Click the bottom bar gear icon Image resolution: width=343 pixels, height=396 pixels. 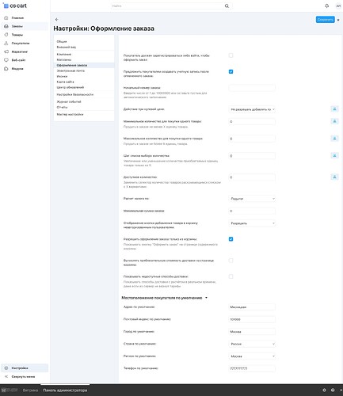(x=324, y=390)
